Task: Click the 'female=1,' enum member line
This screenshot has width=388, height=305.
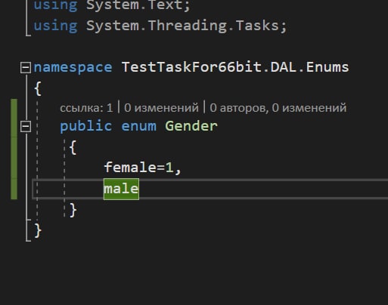Action: tap(143, 168)
